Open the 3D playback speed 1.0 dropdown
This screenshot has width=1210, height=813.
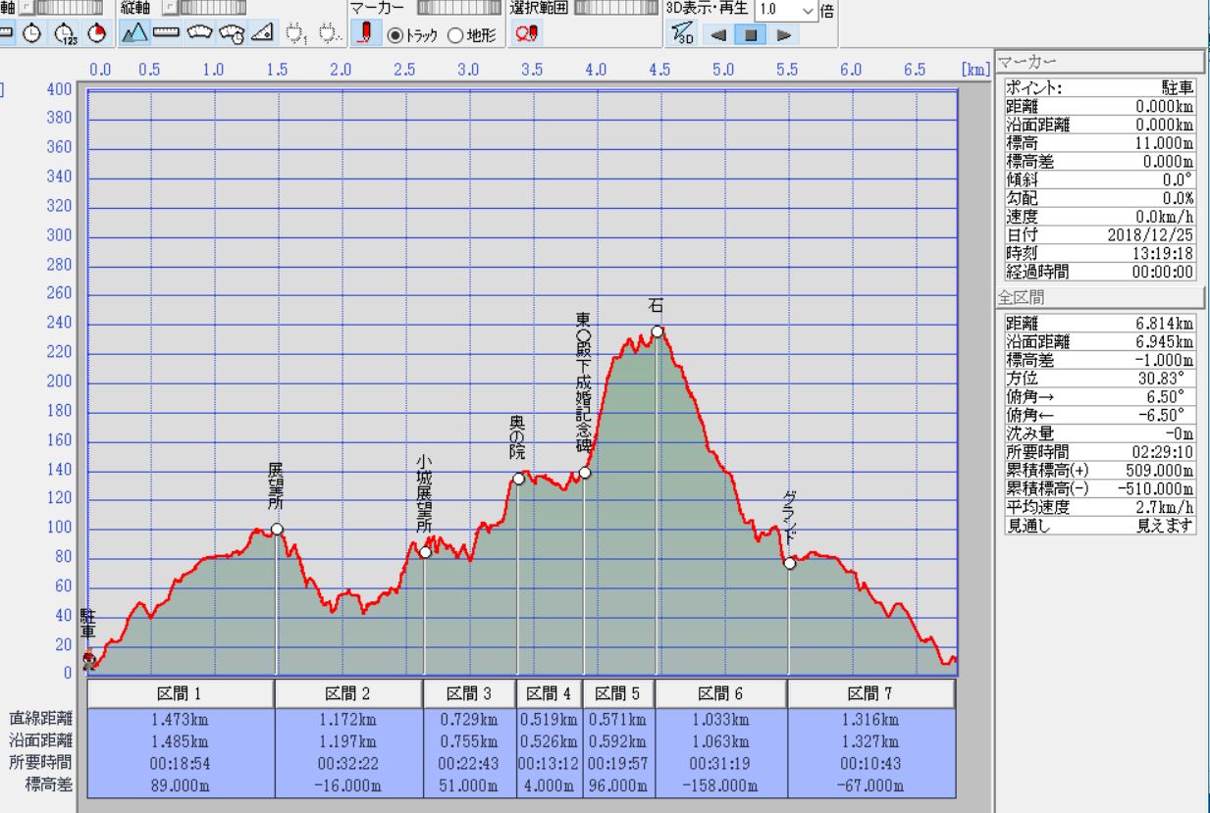click(x=785, y=9)
